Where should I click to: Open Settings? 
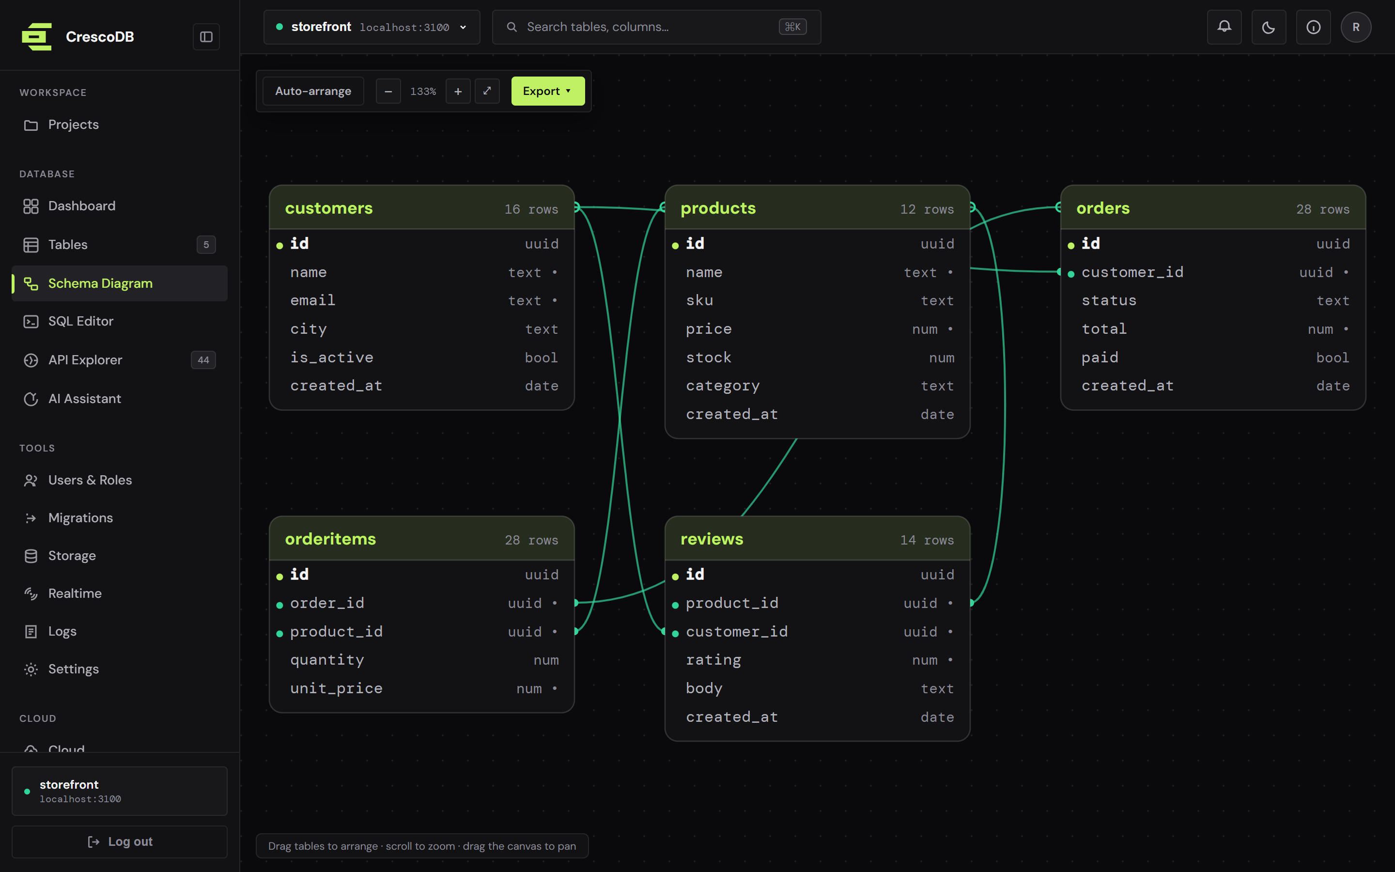pyautogui.click(x=119, y=669)
